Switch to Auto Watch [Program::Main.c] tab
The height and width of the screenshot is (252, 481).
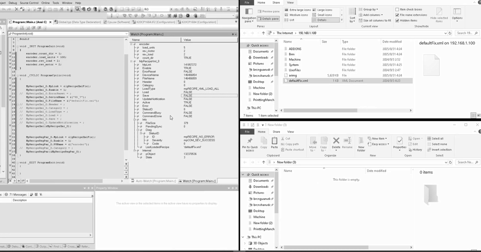coord(153,181)
